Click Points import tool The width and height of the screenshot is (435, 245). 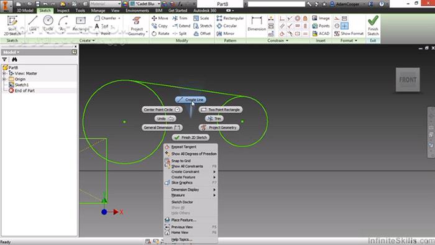321,25
